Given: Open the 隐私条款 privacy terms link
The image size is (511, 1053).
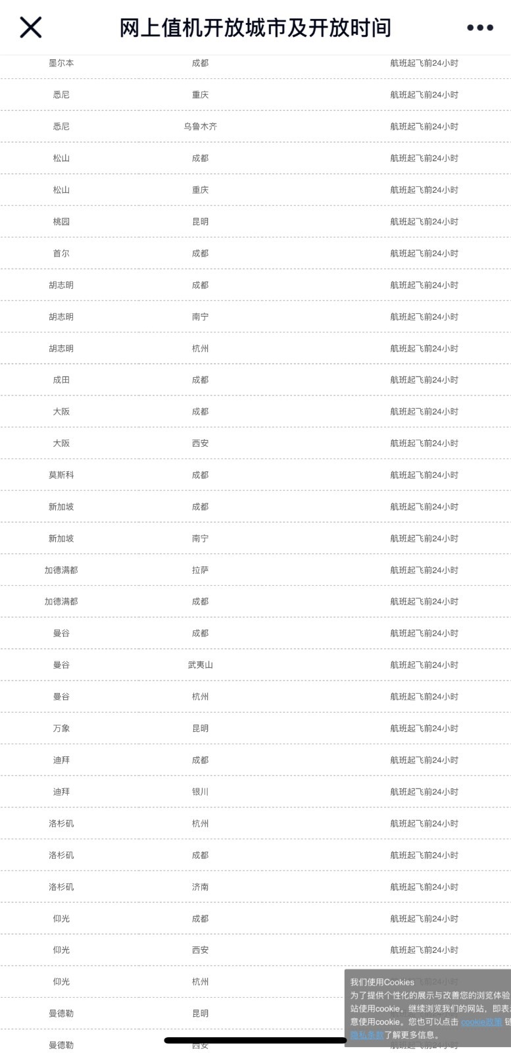Looking at the screenshot, I should pyautogui.click(x=366, y=1035).
